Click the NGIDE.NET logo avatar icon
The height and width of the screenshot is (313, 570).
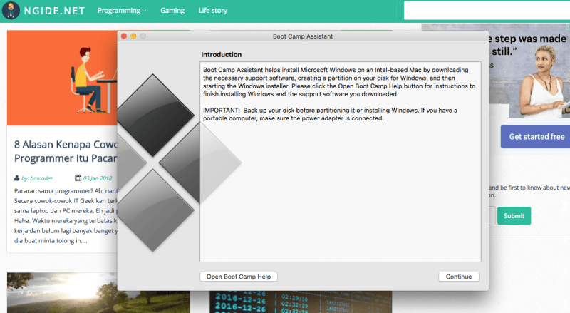[x=11, y=10]
